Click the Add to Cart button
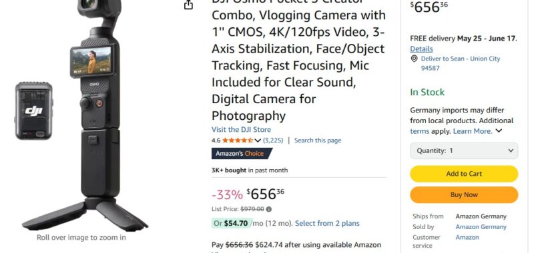The width and height of the screenshot is (534, 253). coord(464,174)
